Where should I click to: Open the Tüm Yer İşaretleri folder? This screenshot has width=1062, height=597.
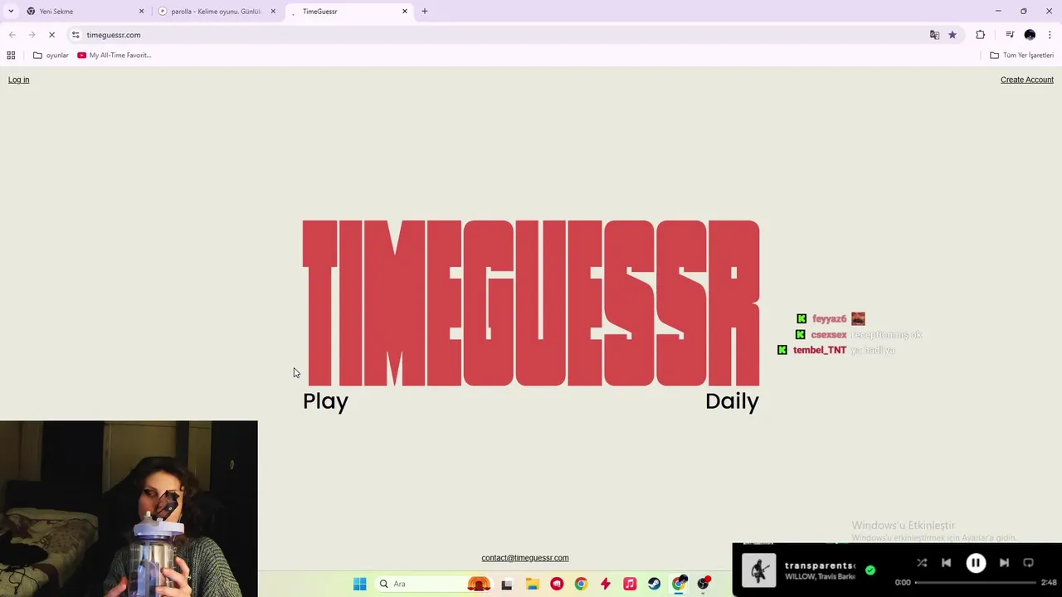coord(1022,56)
